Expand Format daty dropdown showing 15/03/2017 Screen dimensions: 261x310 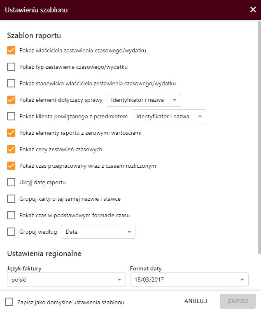pyautogui.click(x=189, y=279)
